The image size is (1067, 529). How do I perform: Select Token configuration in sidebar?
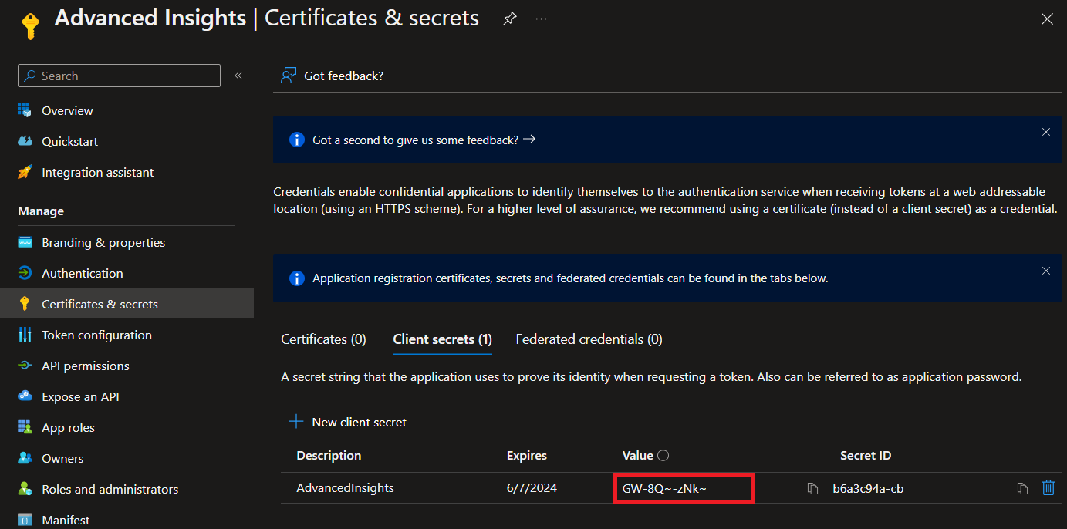click(x=96, y=335)
